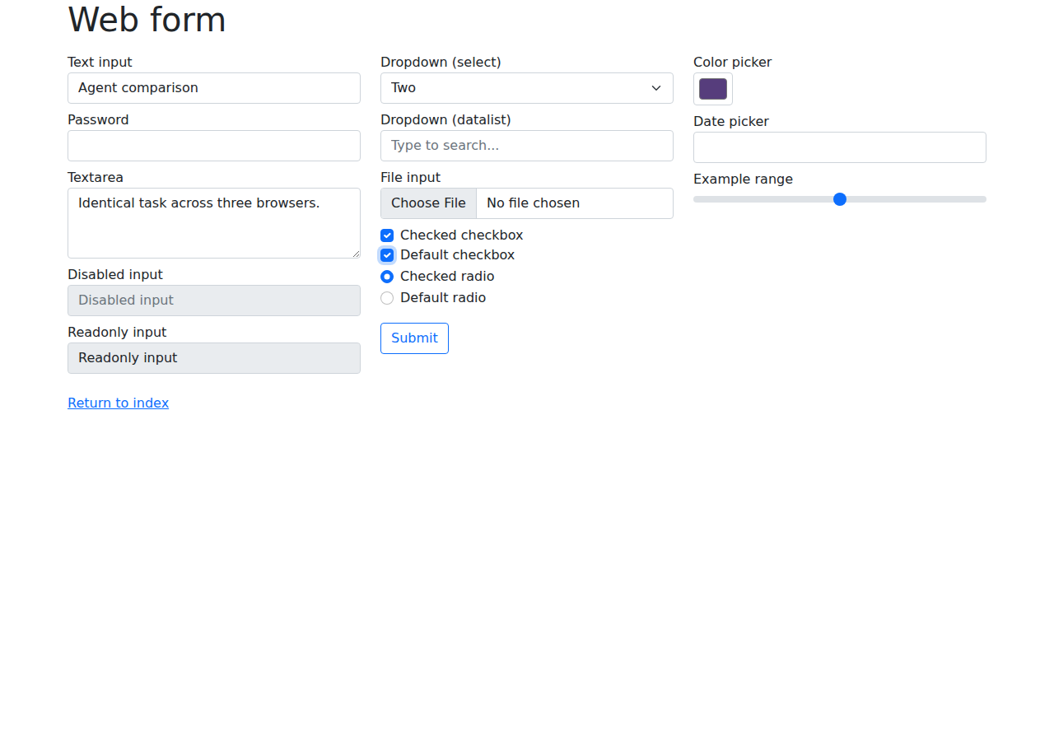This screenshot has width=1054, height=741.
Task: Click the Choose File button
Action: 428,203
